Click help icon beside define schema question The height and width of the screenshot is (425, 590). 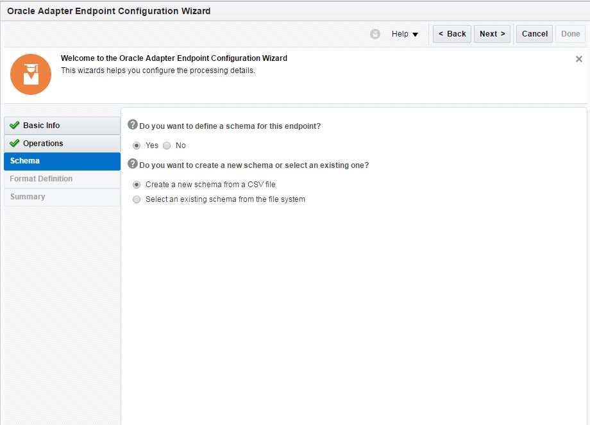click(133, 125)
